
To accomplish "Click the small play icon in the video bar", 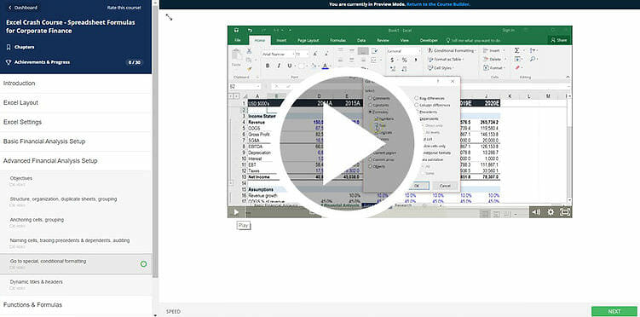I will (x=236, y=212).
